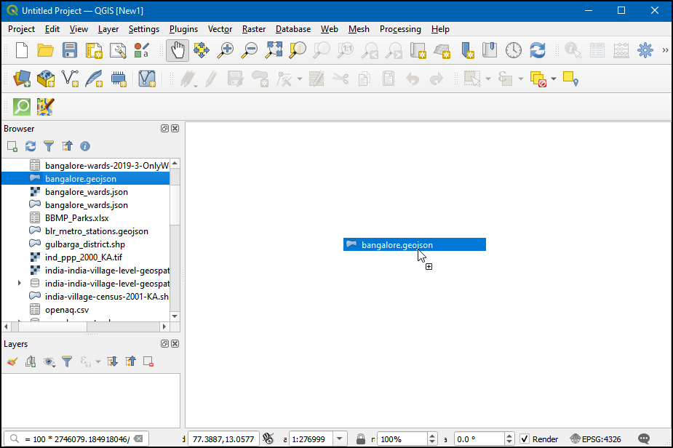This screenshot has width=673, height=448.
Task: Open Manage Map Themes eye menu
Action: coord(49,361)
